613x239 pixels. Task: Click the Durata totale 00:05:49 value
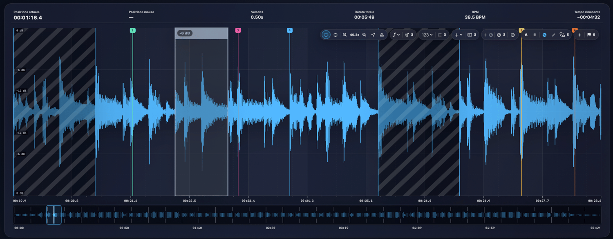click(x=365, y=17)
